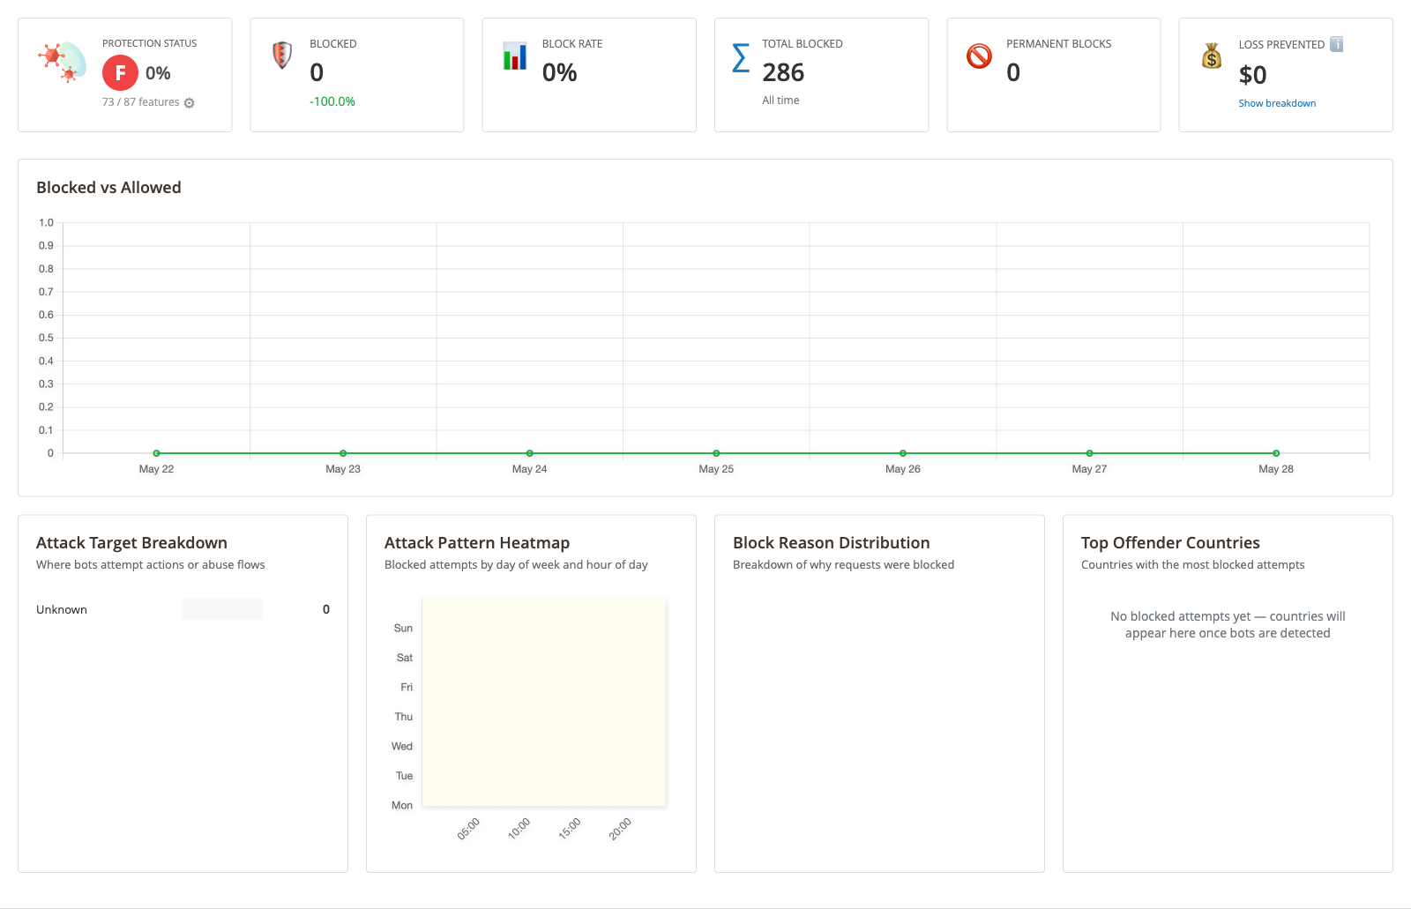Click the prohibited Permanent Blocks icon

[x=979, y=56]
